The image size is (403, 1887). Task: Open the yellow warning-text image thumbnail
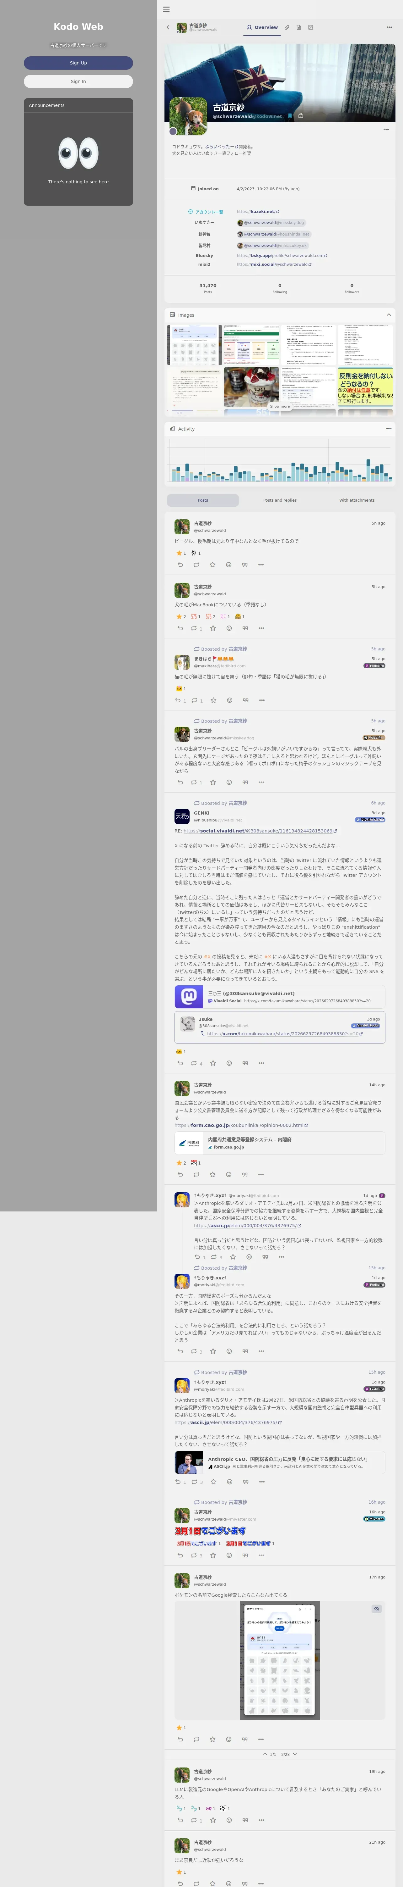click(365, 387)
